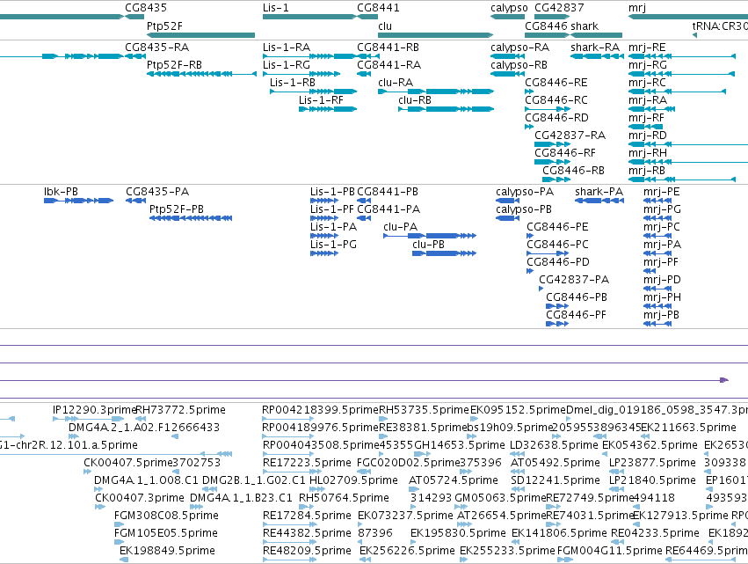This screenshot has width=748, height=564.
Task: Click EST LD32638.5prime
Action: click(x=517, y=454)
